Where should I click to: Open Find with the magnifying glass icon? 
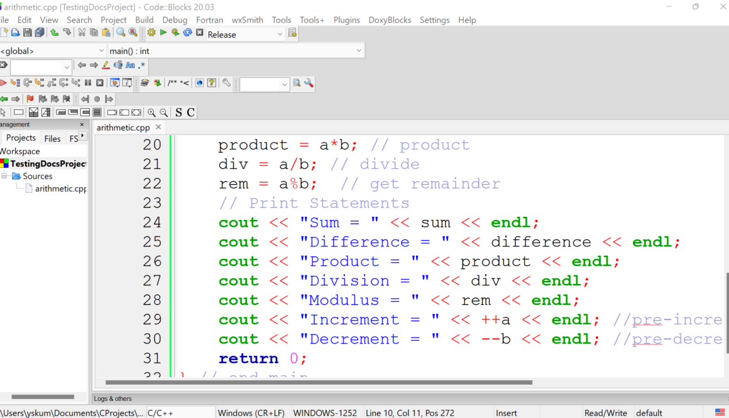[x=119, y=33]
